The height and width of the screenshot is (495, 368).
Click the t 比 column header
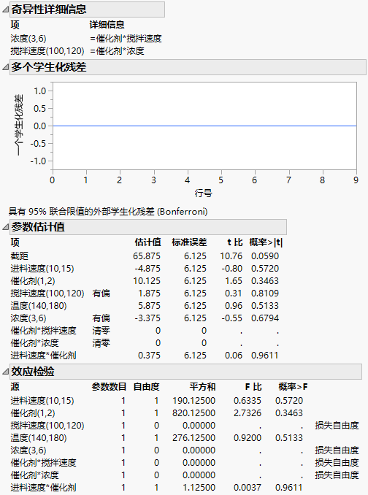[x=235, y=242]
